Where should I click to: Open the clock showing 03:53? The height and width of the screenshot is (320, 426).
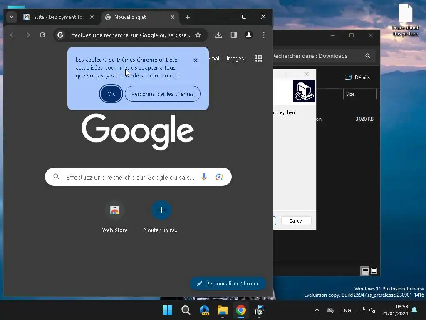click(x=395, y=310)
